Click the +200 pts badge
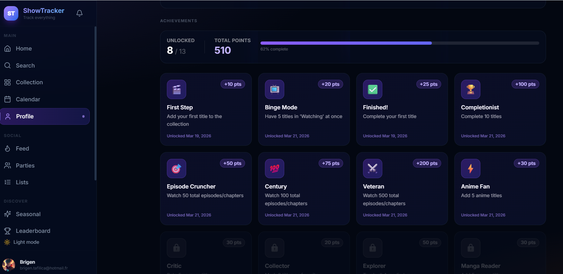This screenshot has width=563, height=274. pyautogui.click(x=427, y=163)
